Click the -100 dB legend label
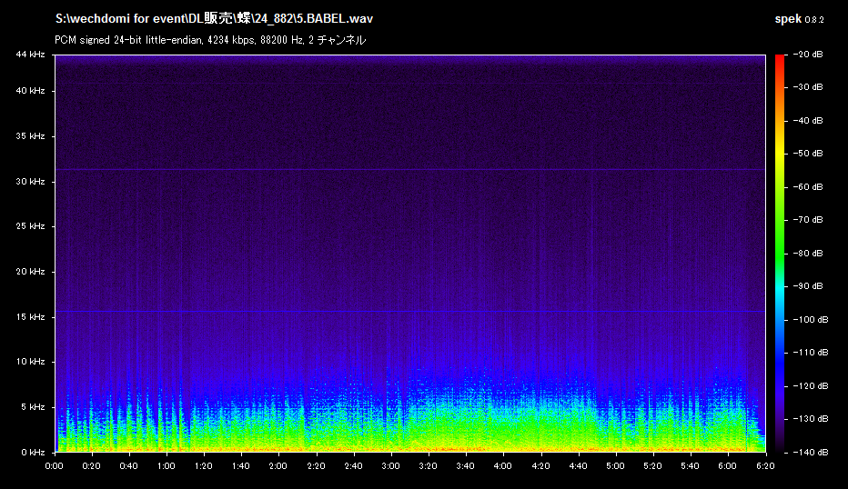This screenshot has width=848, height=489. (810, 320)
